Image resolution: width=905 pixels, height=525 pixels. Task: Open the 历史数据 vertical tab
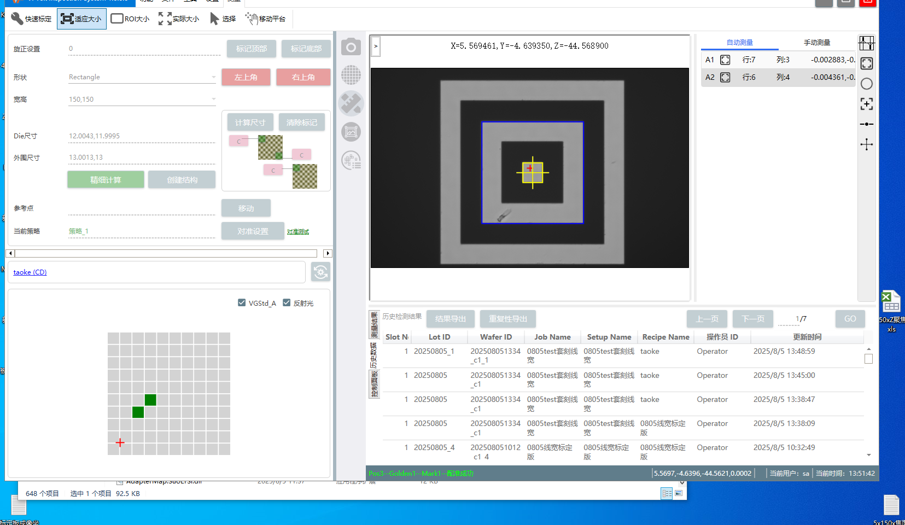coord(374,355)
